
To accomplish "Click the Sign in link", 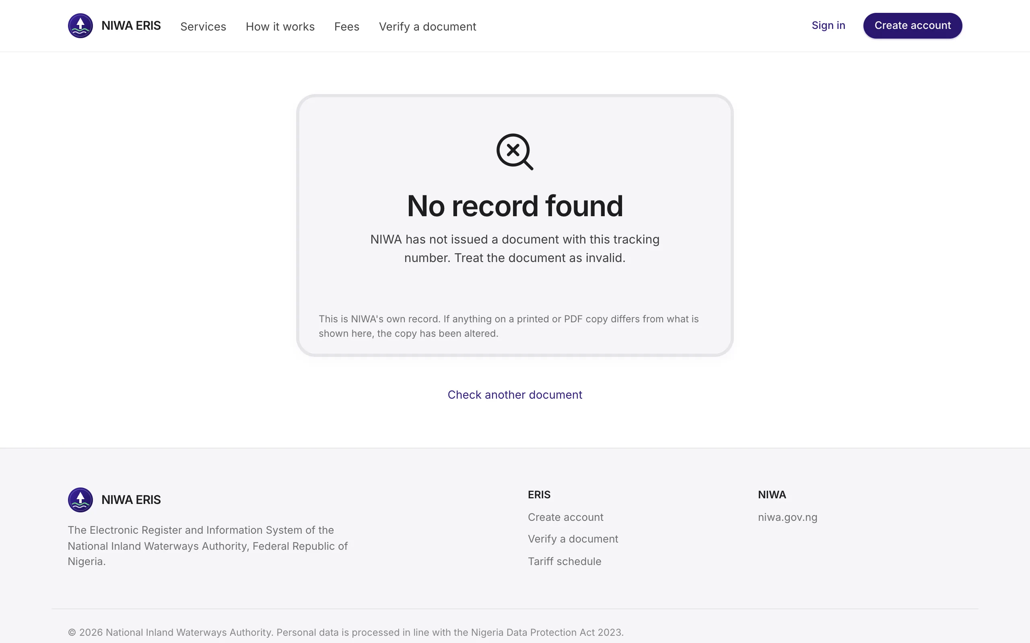I will click(x=828, y=25).
